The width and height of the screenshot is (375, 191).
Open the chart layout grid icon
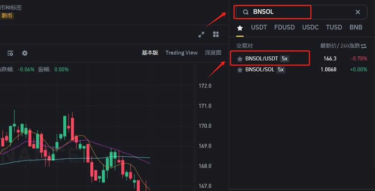[x=216, y=34]
